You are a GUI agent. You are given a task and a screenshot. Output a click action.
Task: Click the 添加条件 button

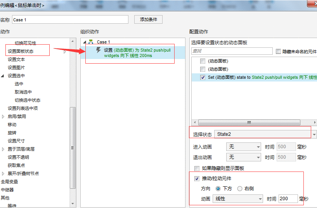click(148, 20)
